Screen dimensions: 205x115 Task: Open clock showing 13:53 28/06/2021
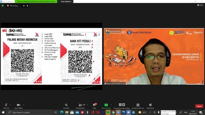193,112
